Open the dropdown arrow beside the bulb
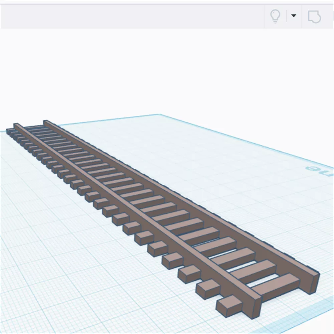Screen dimensions: 334x334 click(x=294, y=16)
